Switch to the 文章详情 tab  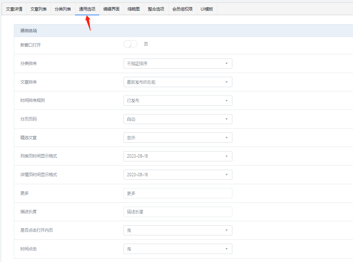14,9
